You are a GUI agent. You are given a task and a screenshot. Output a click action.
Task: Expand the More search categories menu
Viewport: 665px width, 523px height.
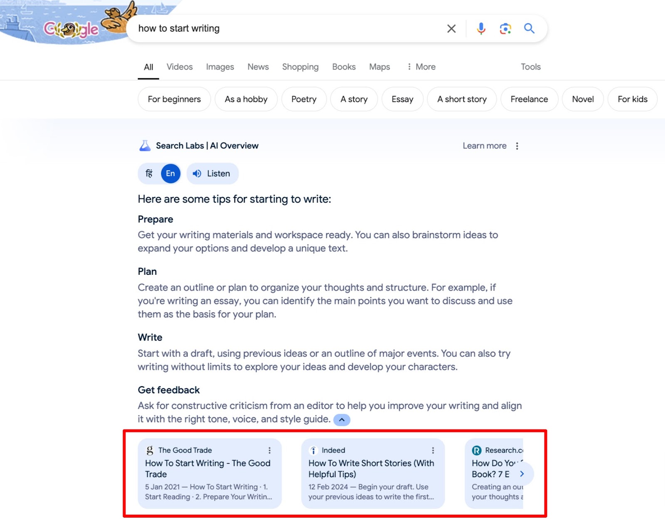[x=421, y=67]
